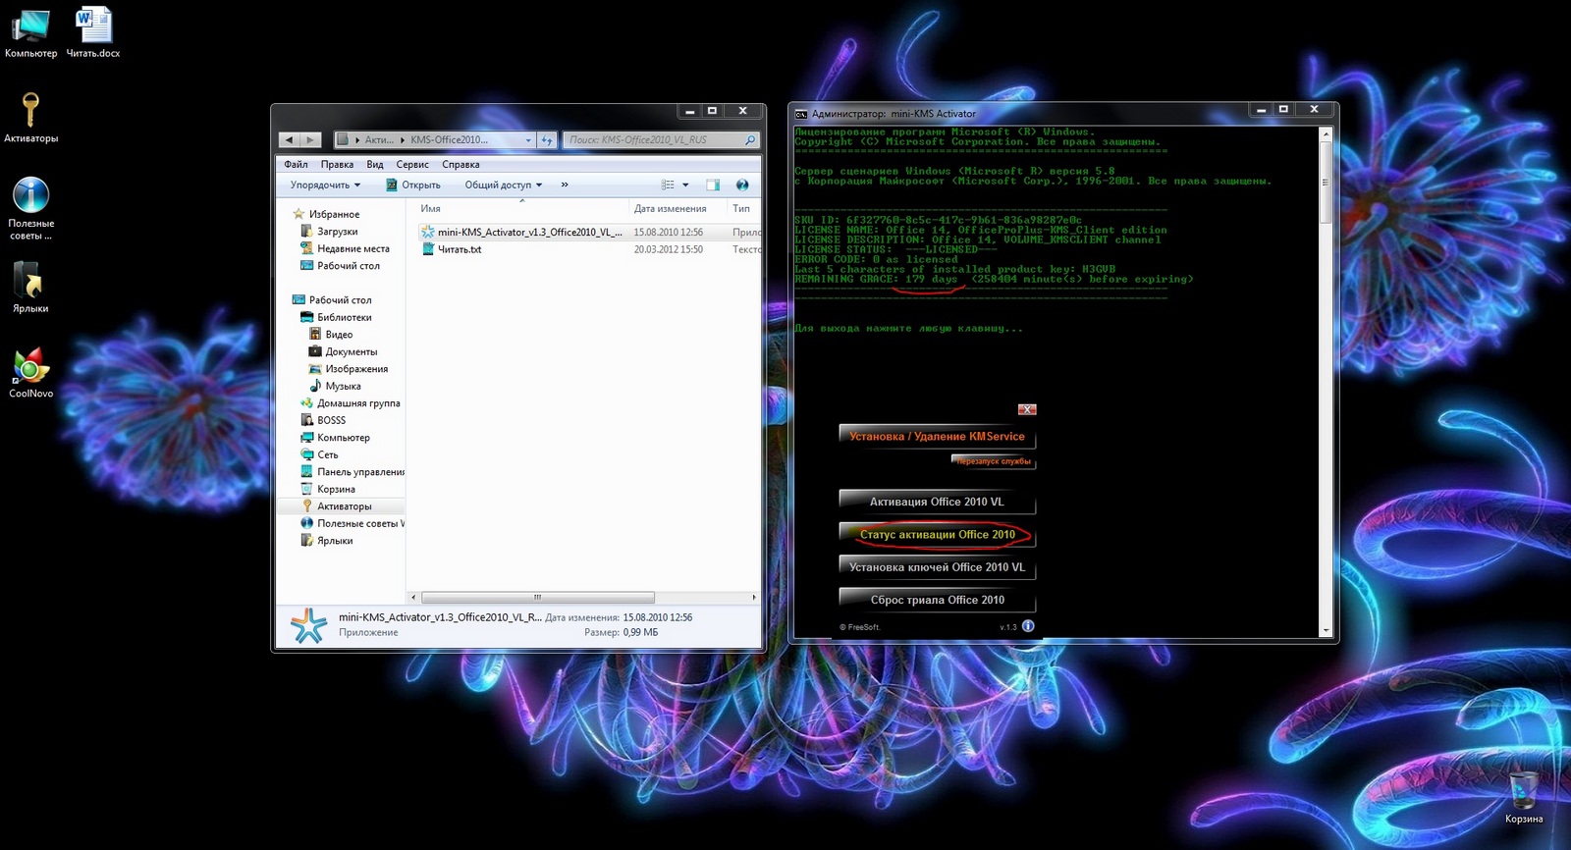Image resolution: width=1571 pixels, height=850 pixels.
Task: Click the icon of the Читать.txt file
Action: (x=428, y=249)
